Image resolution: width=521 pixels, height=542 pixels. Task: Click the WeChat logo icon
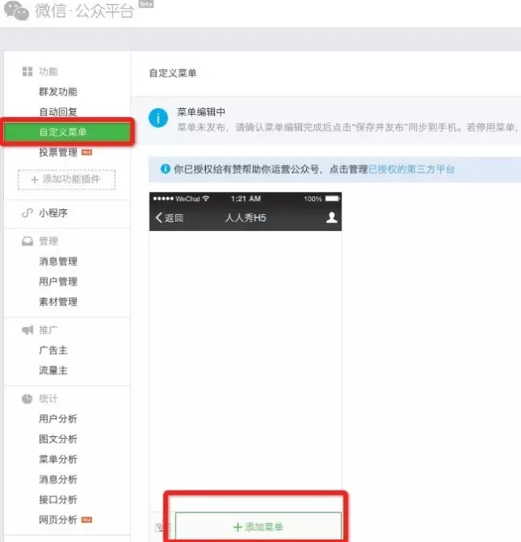(x=16, y=11)
